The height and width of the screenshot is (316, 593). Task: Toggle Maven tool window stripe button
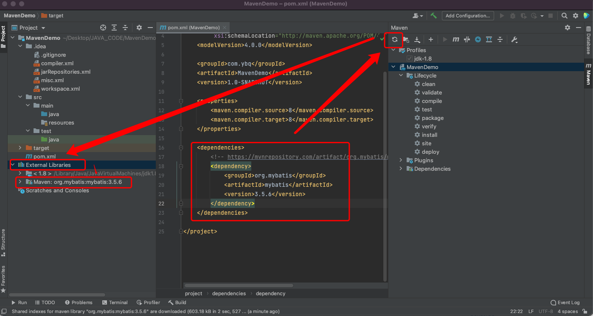(588, 74)
